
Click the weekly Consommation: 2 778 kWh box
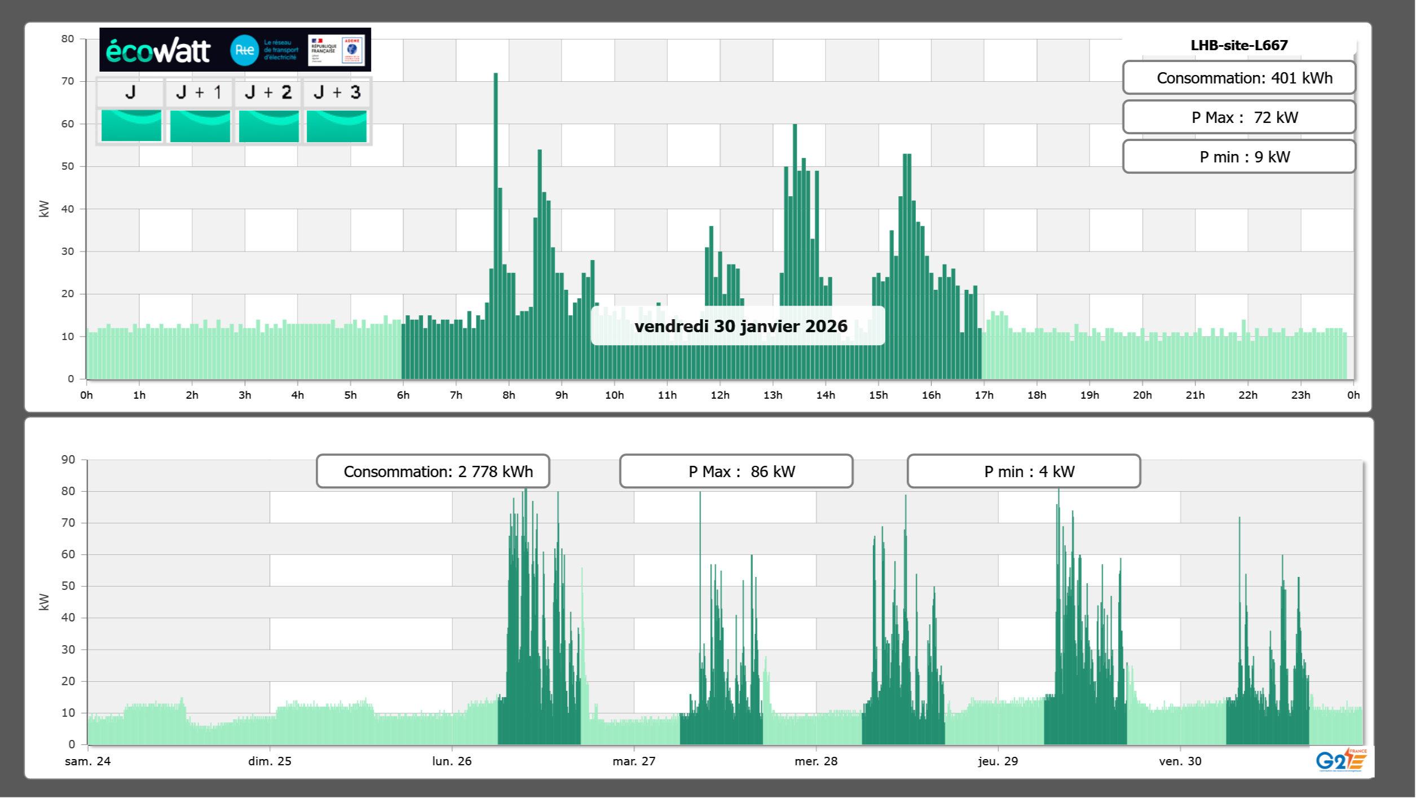433,471
